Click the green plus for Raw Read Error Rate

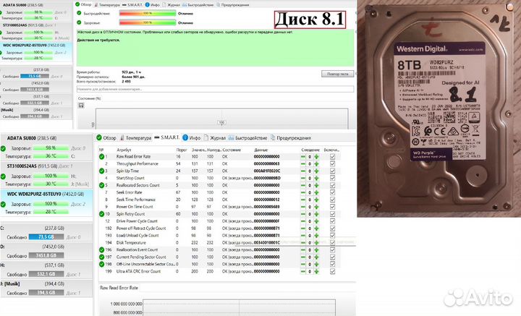click(x=316, y=157)
